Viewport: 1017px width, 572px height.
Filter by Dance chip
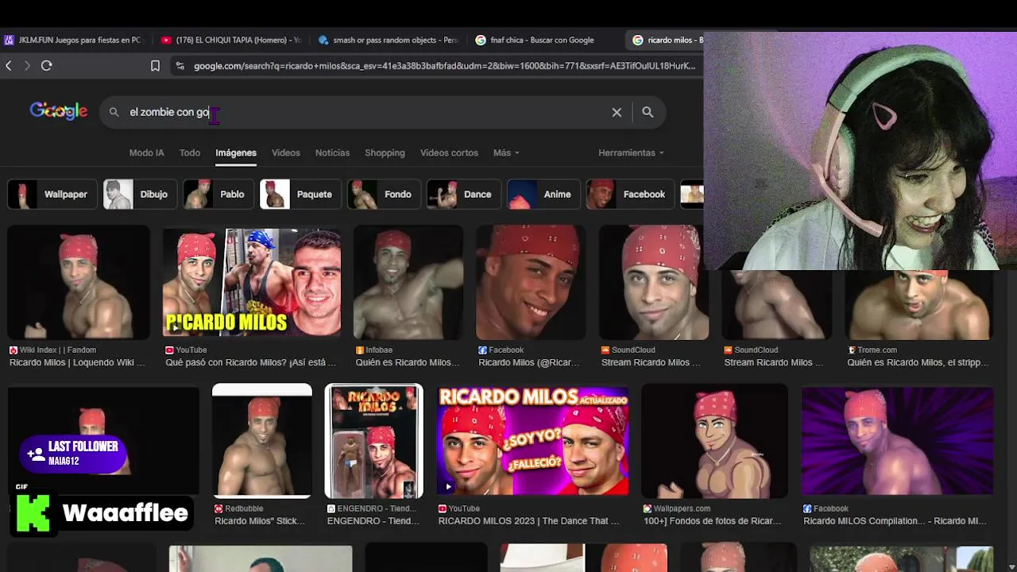pos(464,194)
